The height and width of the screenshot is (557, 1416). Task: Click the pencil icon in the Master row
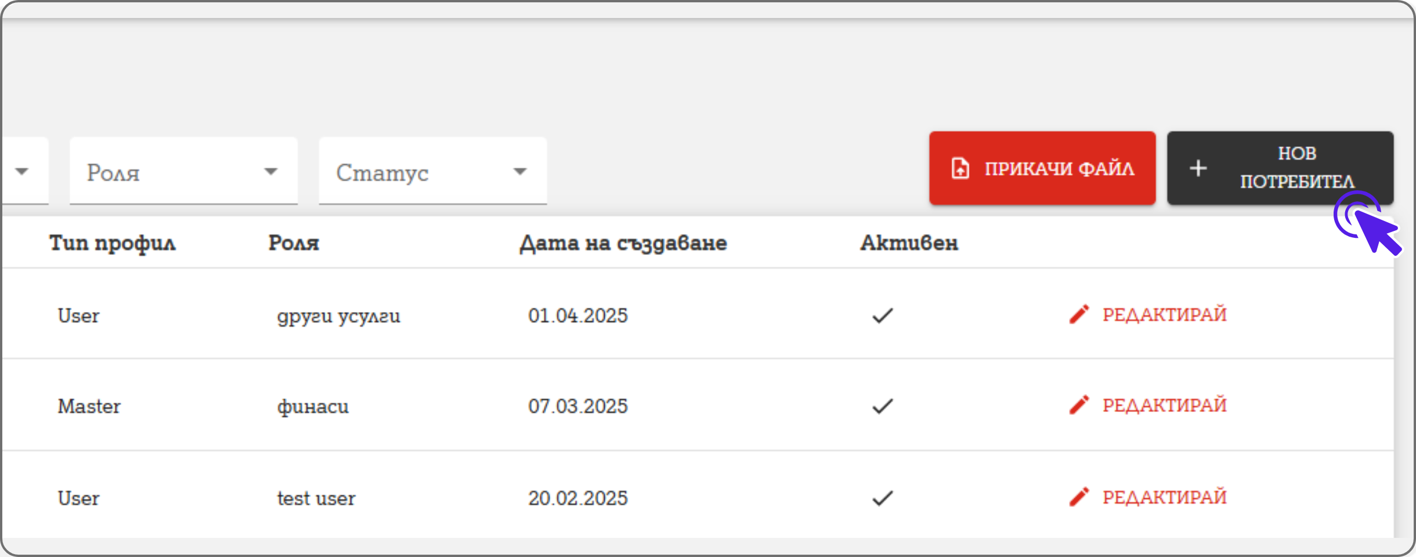1079,405
